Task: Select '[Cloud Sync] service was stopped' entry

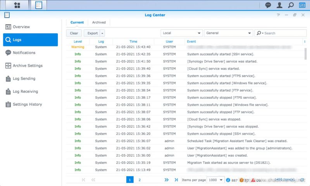Action: click(x=186, y=119)
